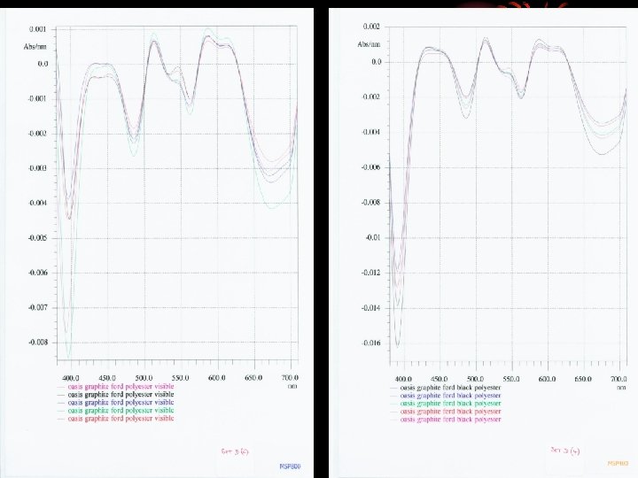Viewport: 638px width, 478px height.
Task: Pick the green 'ford black polyester' legend entry
Action: pyautogui.click(x=450, y=404)
